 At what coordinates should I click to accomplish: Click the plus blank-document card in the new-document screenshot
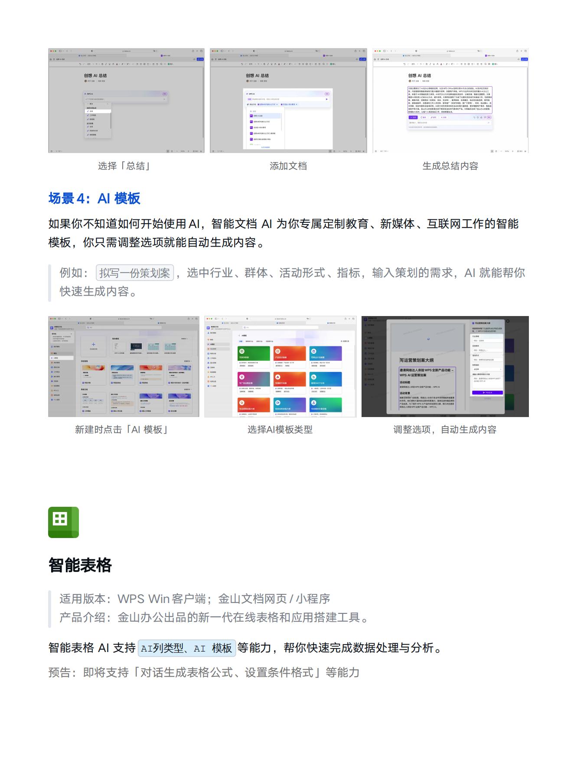(93, 346)
